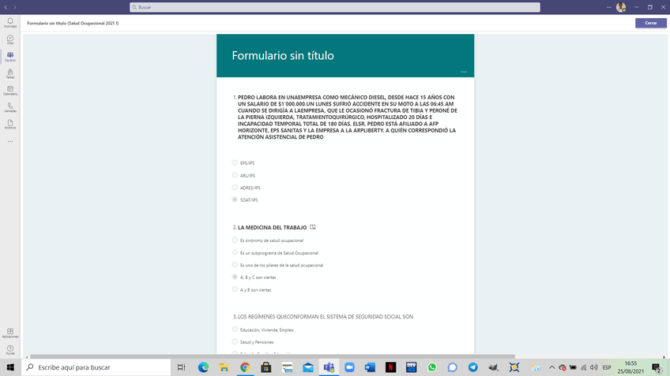670x376 pixels.
Task: Open Ayuda help in sidebar
Action: (x=9, y=350)
